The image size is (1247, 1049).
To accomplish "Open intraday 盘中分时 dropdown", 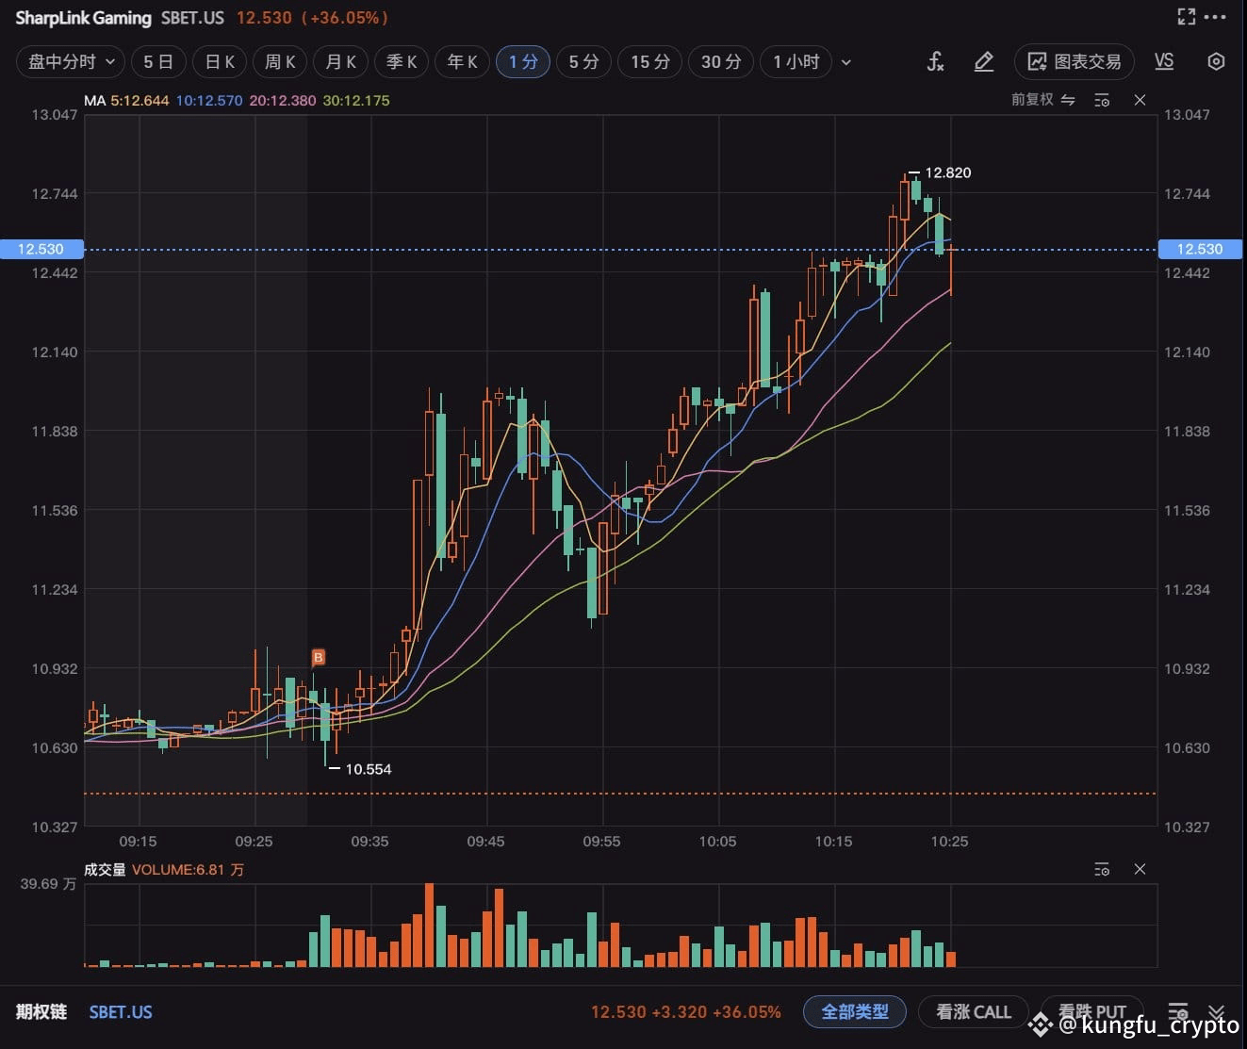I will 71,62.
